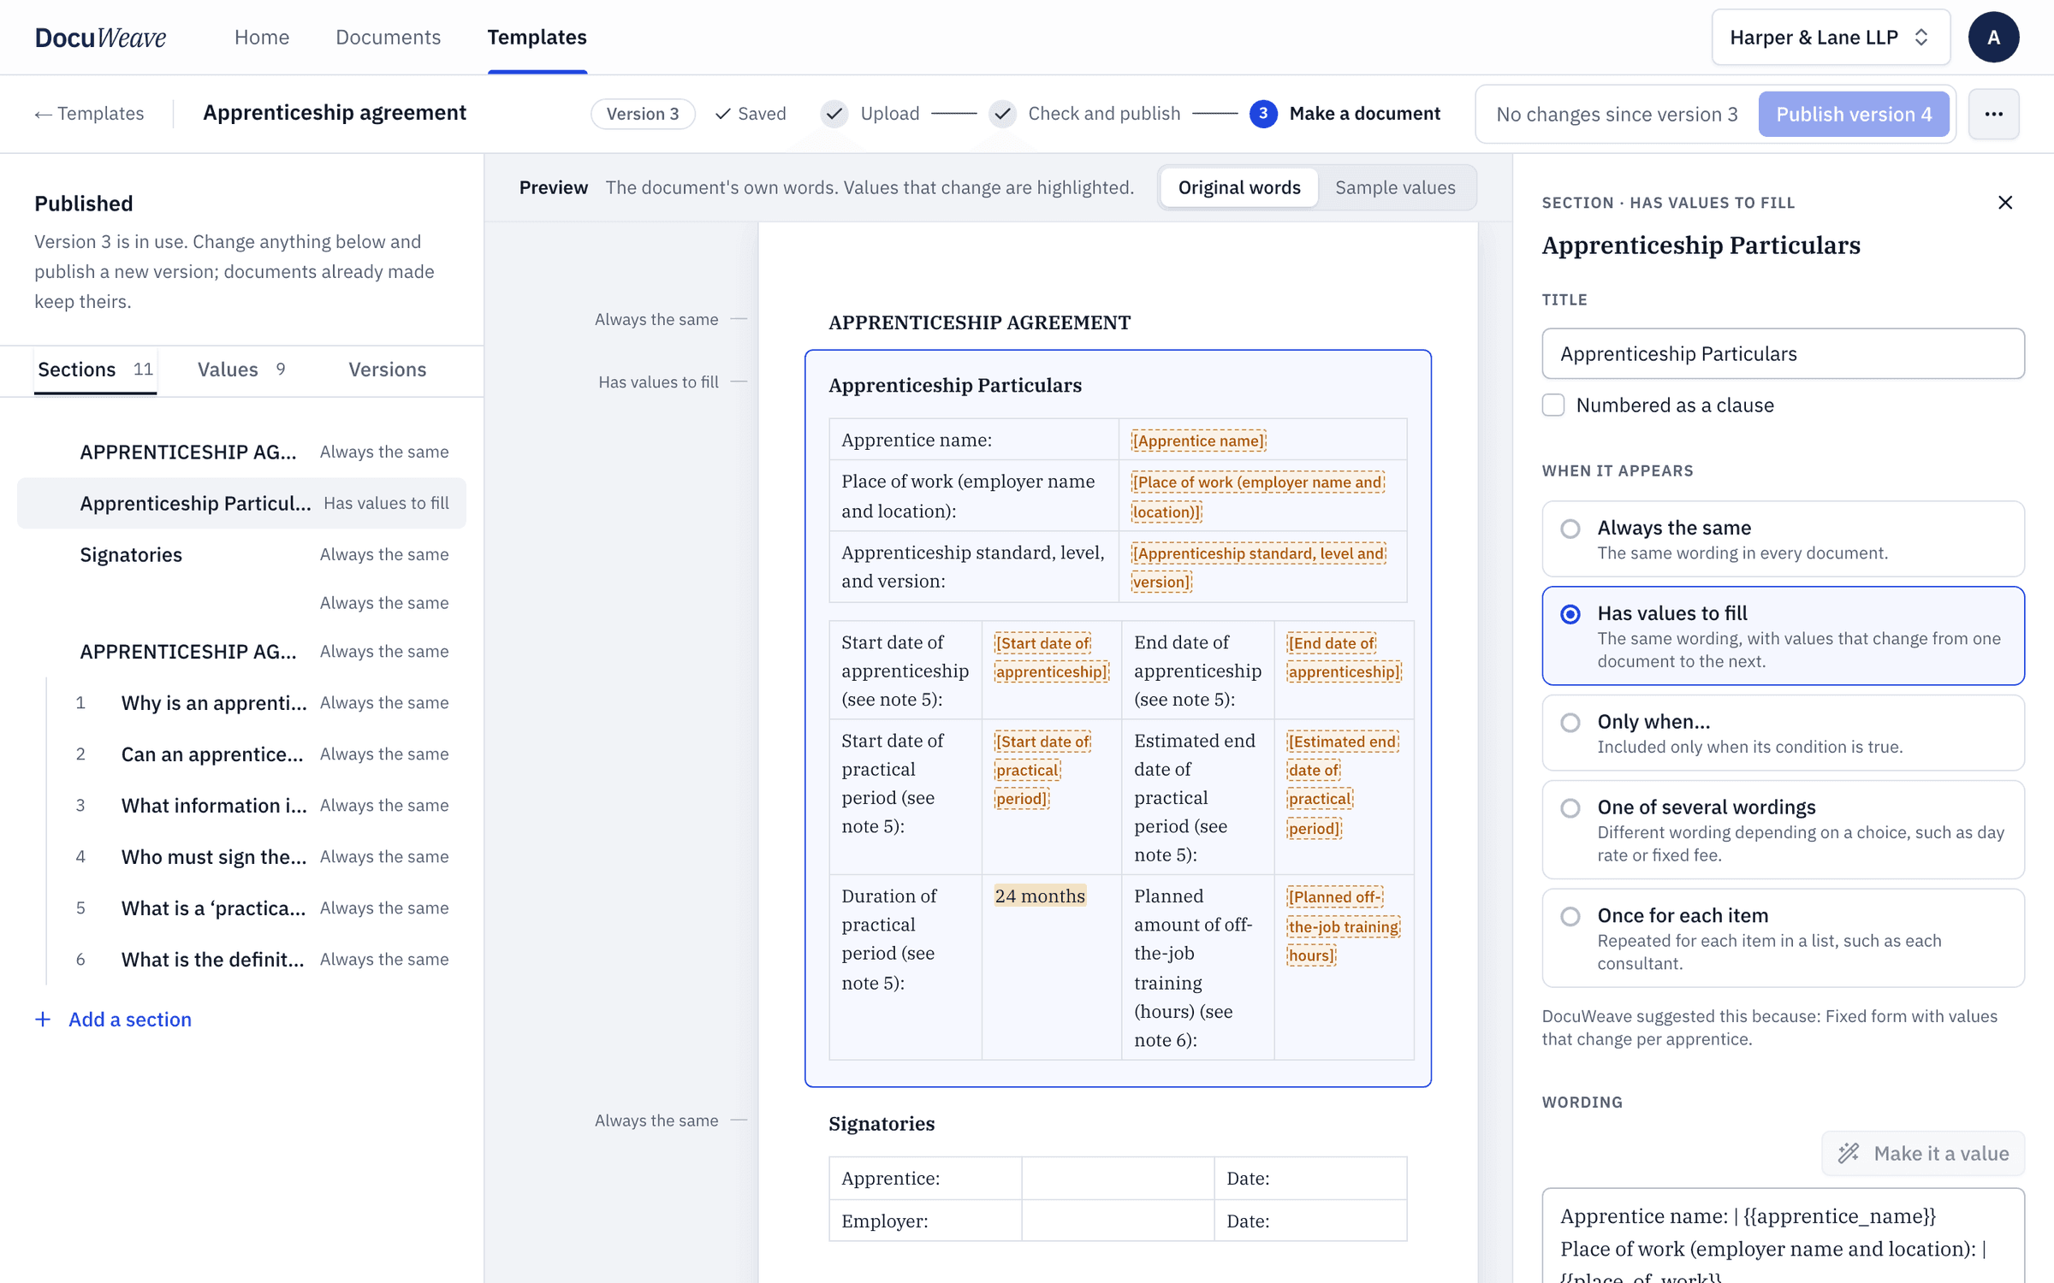Open the Harper & Lane LLP organization switcher
The width and height of the screenshot is (2054, 1283).
click(1831, 37)
